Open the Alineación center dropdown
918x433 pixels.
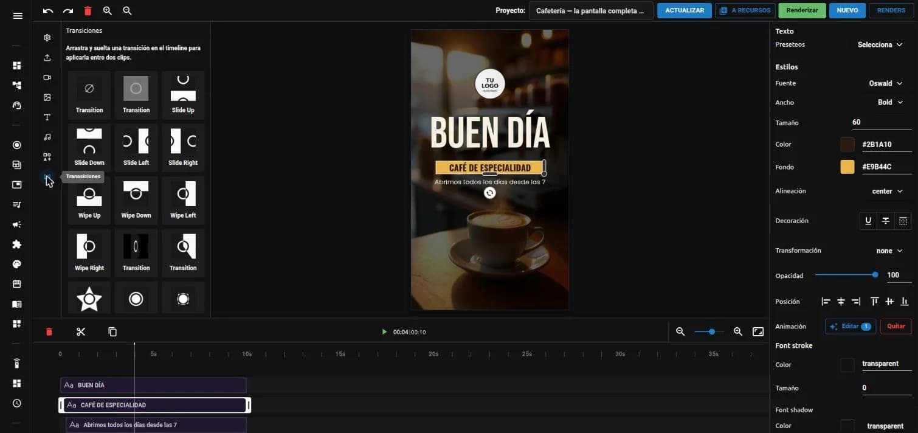tap(888, 191)
